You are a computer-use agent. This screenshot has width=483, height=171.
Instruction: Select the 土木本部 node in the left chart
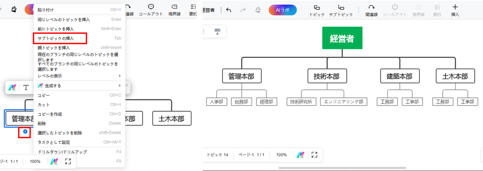(x=172, y=118)
